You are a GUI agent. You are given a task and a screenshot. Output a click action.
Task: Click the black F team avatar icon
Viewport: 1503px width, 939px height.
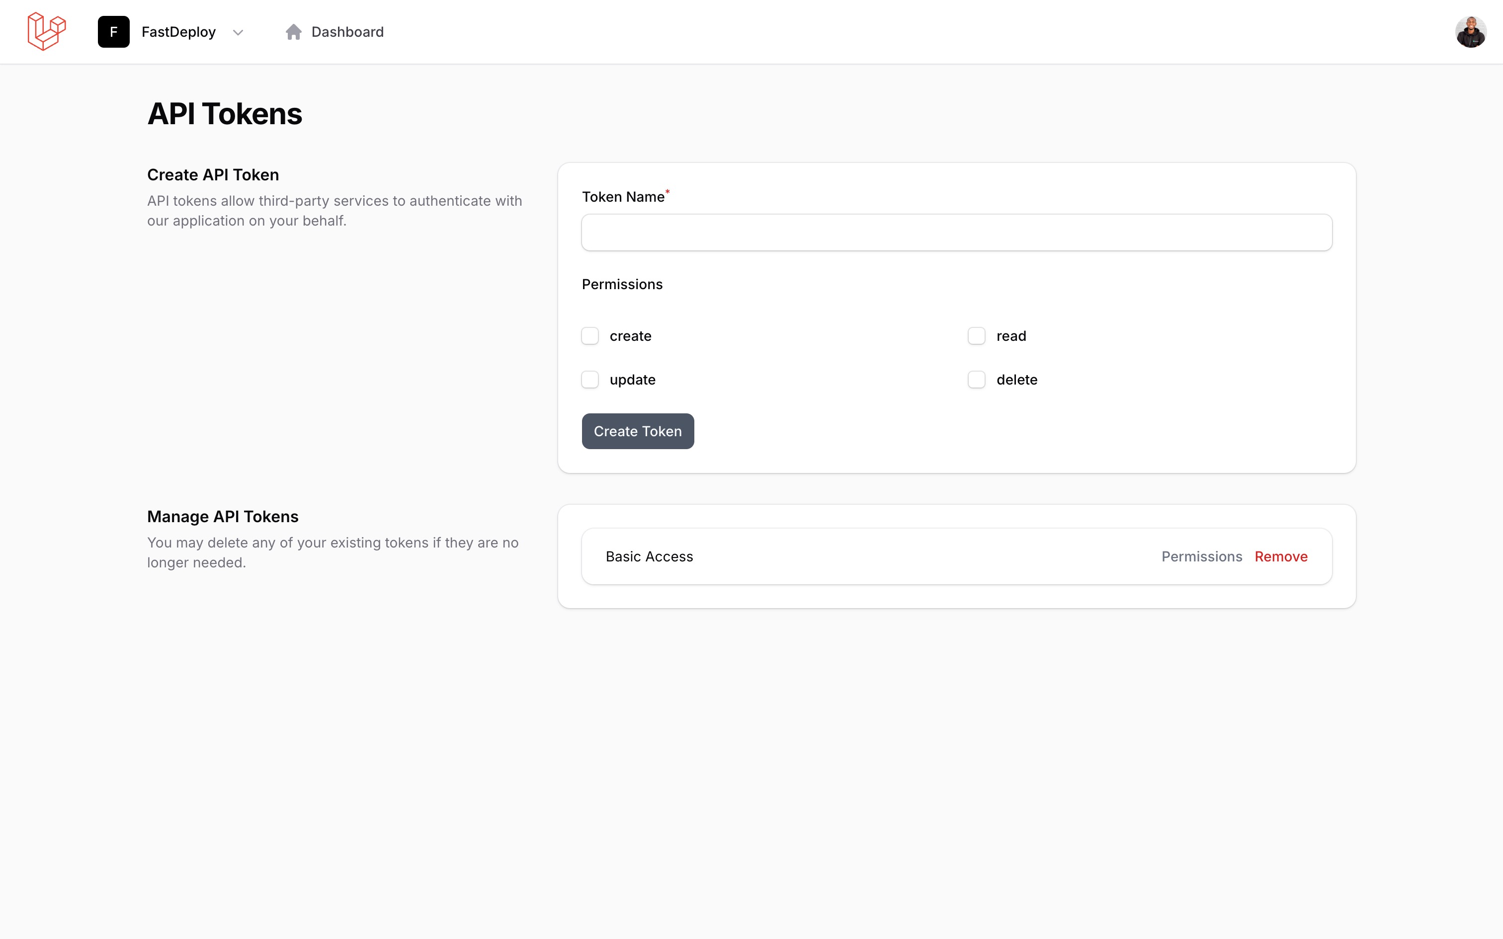[114, 32]
